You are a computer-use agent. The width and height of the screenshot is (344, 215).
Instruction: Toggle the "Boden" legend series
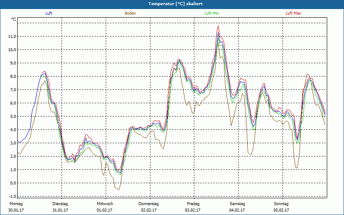click(x=130, y=13)
